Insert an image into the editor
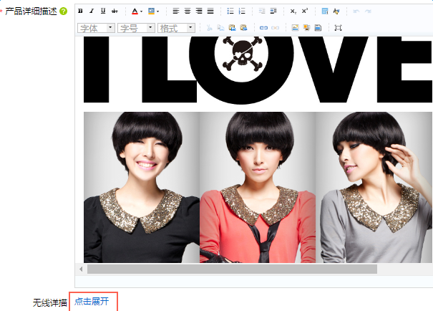The height and width of the screenshot is (311, 433). click(x=295, y=28)
